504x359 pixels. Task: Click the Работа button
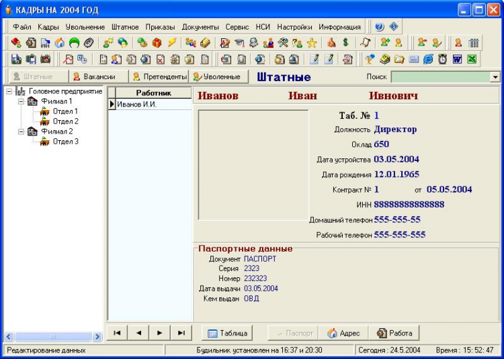pos(394,334)
